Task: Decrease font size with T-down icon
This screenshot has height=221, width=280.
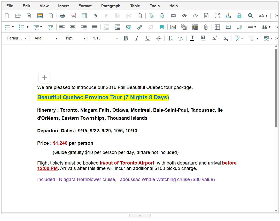Action: tap(181, 38)
